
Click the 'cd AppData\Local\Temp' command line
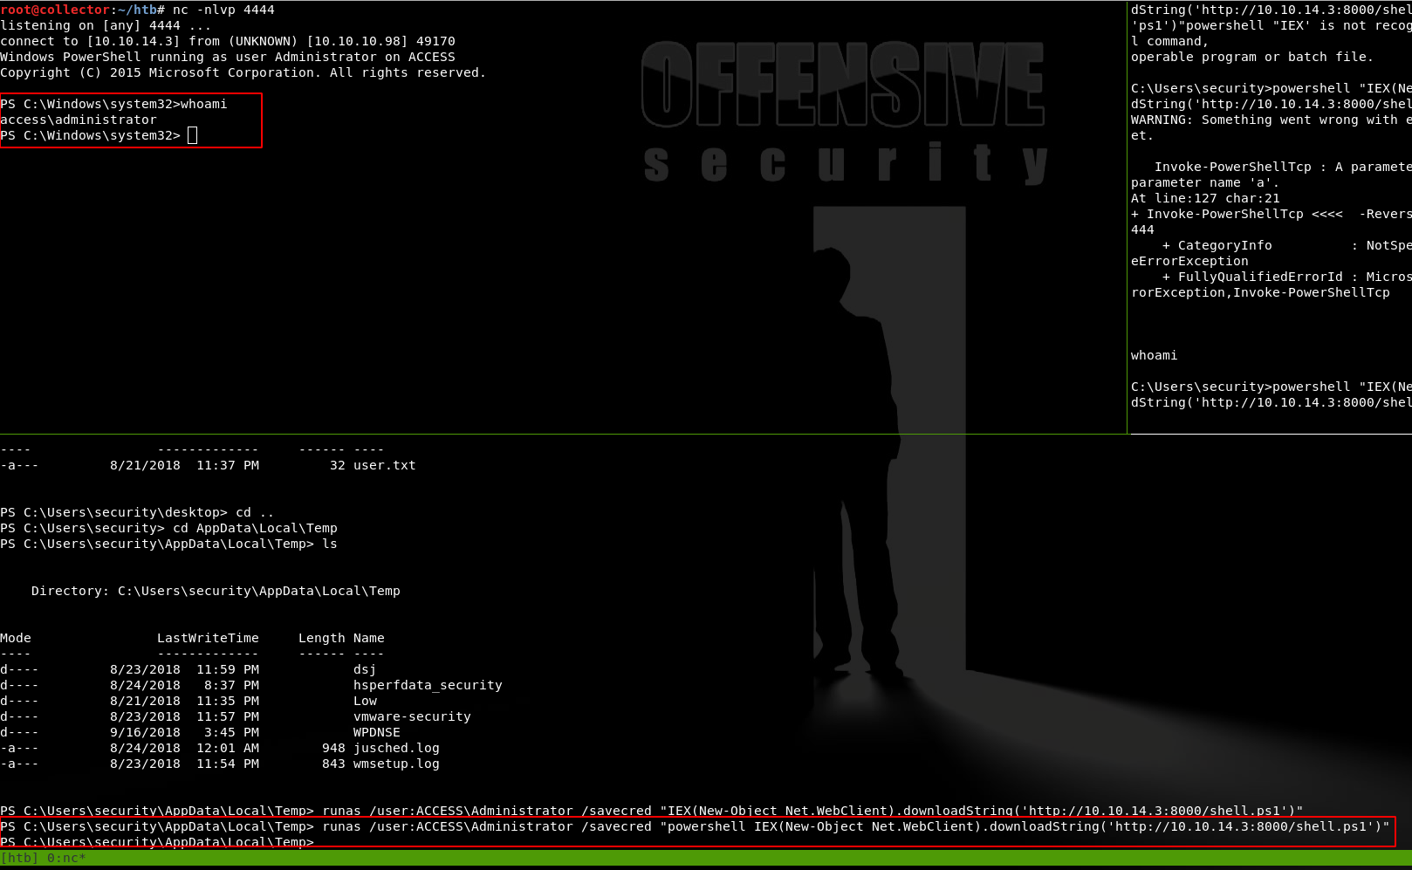pyautogui.click(x=168, y=528)
